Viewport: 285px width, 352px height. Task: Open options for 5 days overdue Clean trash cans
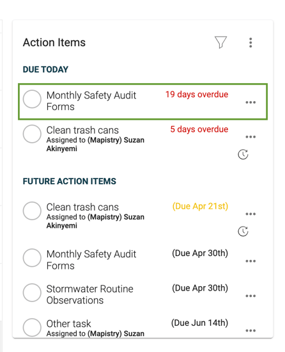tap(250, 137)
